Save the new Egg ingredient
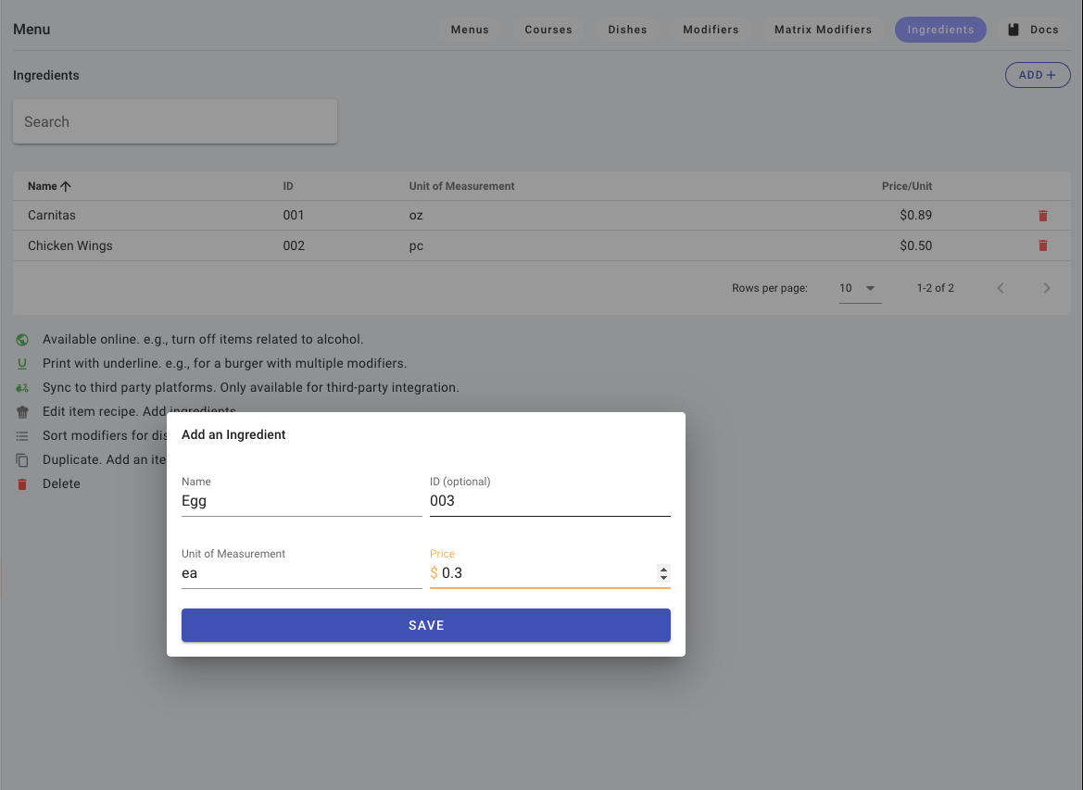The width and height of the screenshot is (1083, 790). point(425,625)
